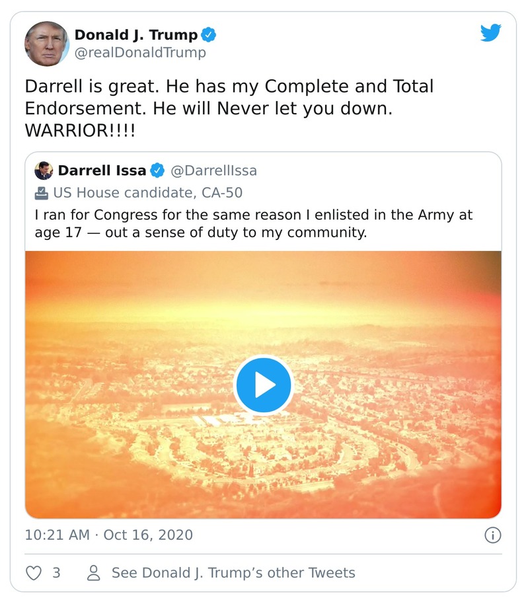
Task: Click the person icon near other Tweets
Action: [x=94, y=572]
